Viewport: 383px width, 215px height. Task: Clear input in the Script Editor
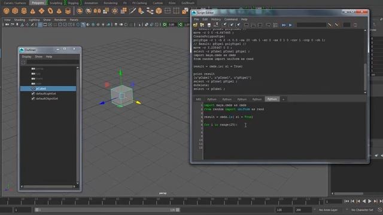231,25
